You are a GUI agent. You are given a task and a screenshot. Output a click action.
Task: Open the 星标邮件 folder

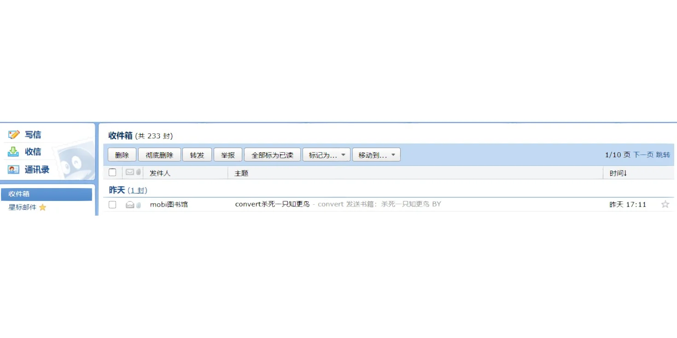click(x=22, y=207)
